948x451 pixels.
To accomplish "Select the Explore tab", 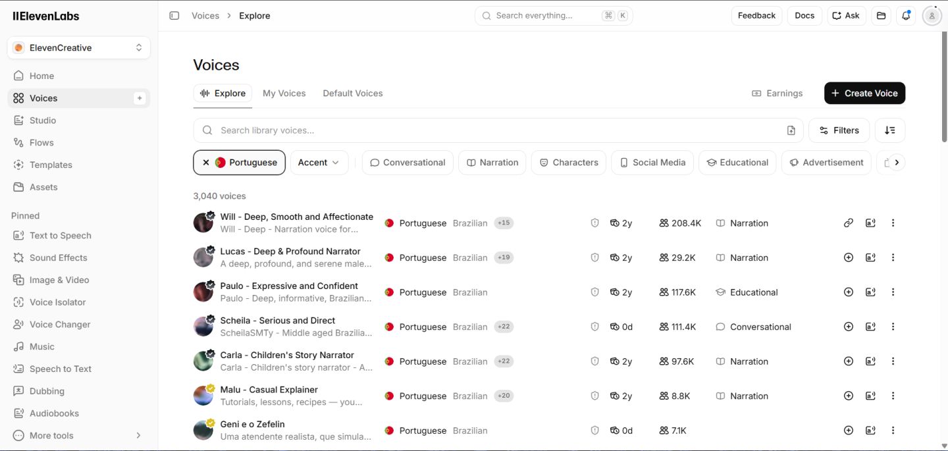I will click(223, 93).
